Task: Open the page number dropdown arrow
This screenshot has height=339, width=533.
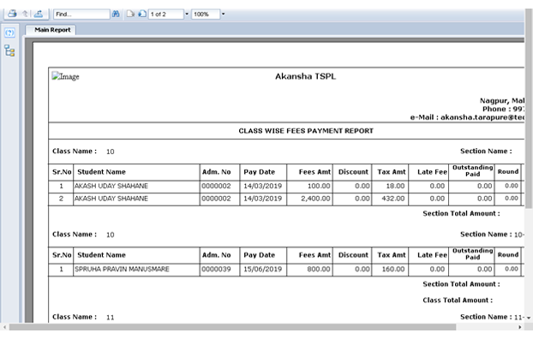Action: [x=187, y=14]
